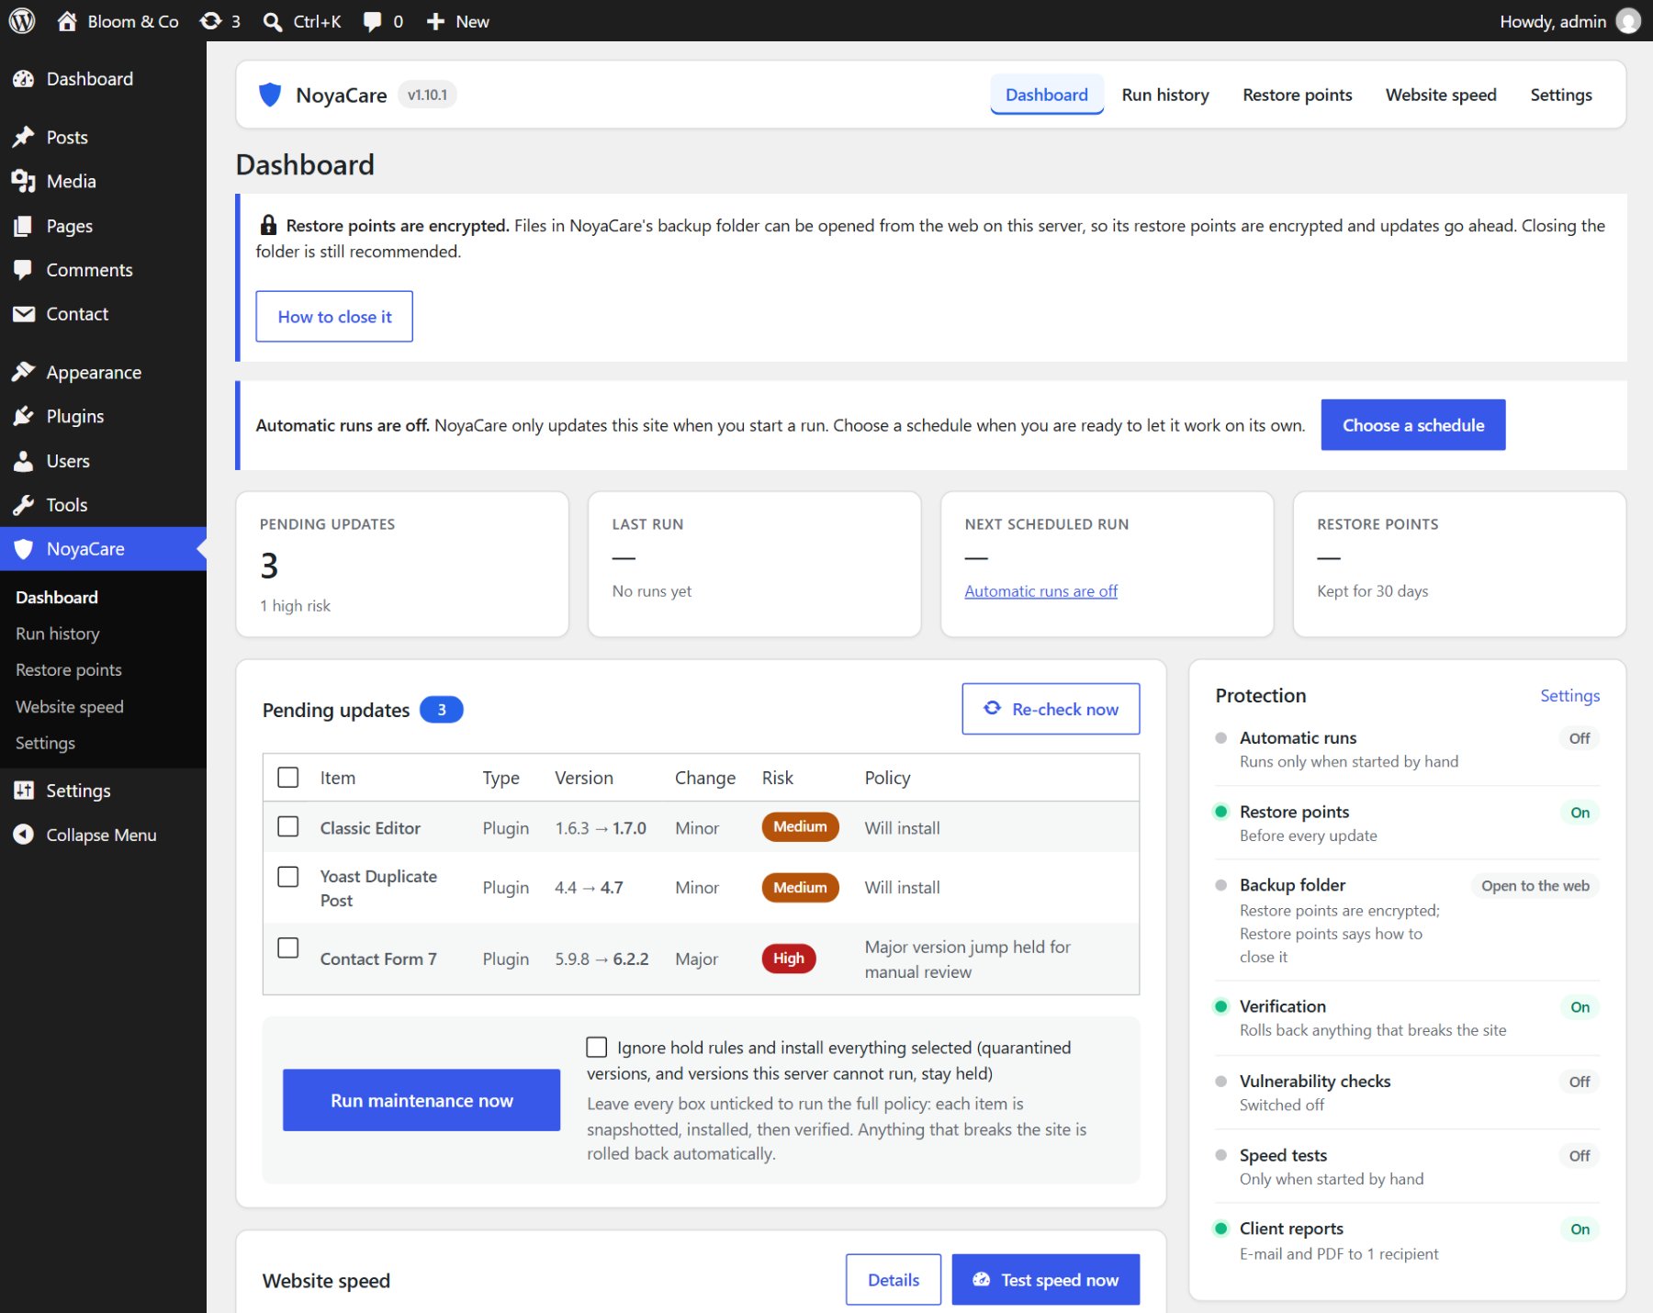Viewport: 1653px width, 1313px height.
Task: Click the Open to the web badge
Action: 1535,886
